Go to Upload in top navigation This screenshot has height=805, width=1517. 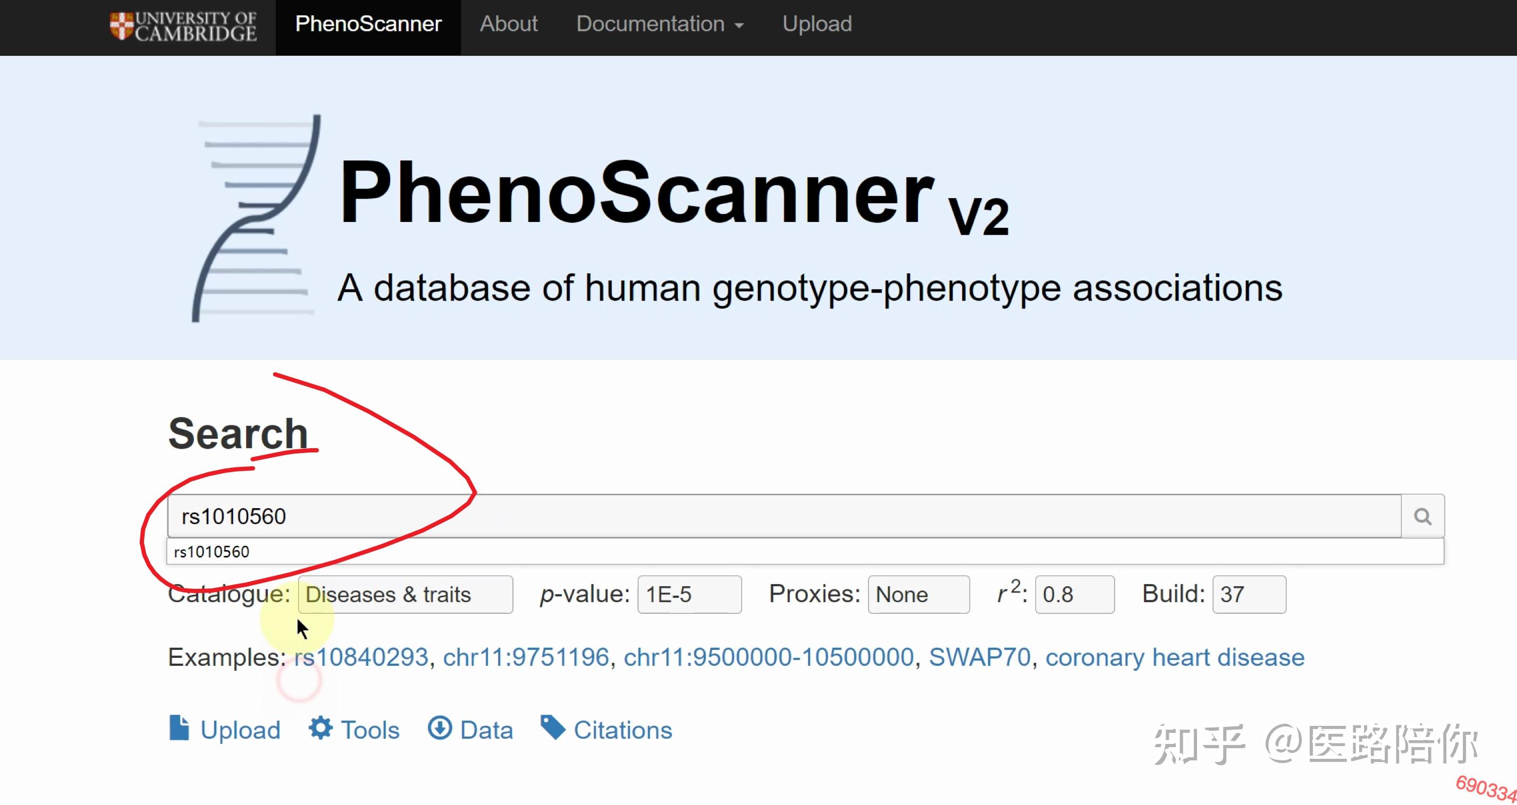pos(817,24)
